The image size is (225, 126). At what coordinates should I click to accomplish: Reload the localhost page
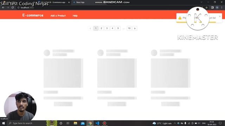click(x=13, y=8)
